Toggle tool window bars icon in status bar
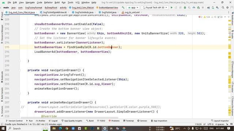This screenshot has width=234, height=131. pyautogui.click(x=2, y=124)
